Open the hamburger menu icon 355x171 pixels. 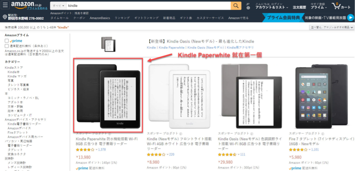point(5,5)
